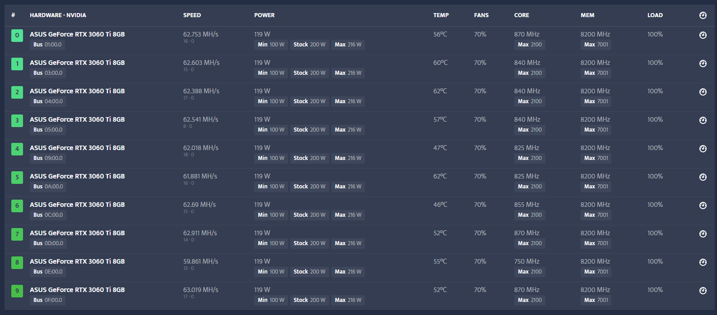The height and width of the screenshot is (315, 717).
Task: Click the 46°C temperature of GPU 6
Action: pyautogui.click(x=440, y=205)
